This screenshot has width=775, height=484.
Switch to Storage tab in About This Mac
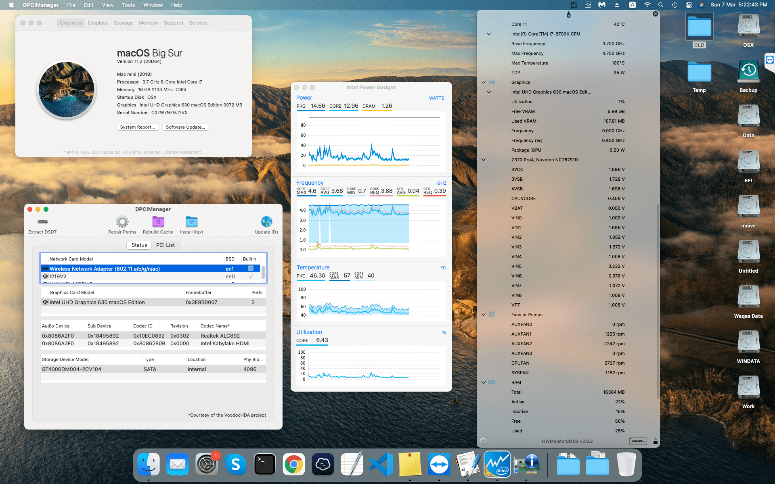tap(124, 23)
